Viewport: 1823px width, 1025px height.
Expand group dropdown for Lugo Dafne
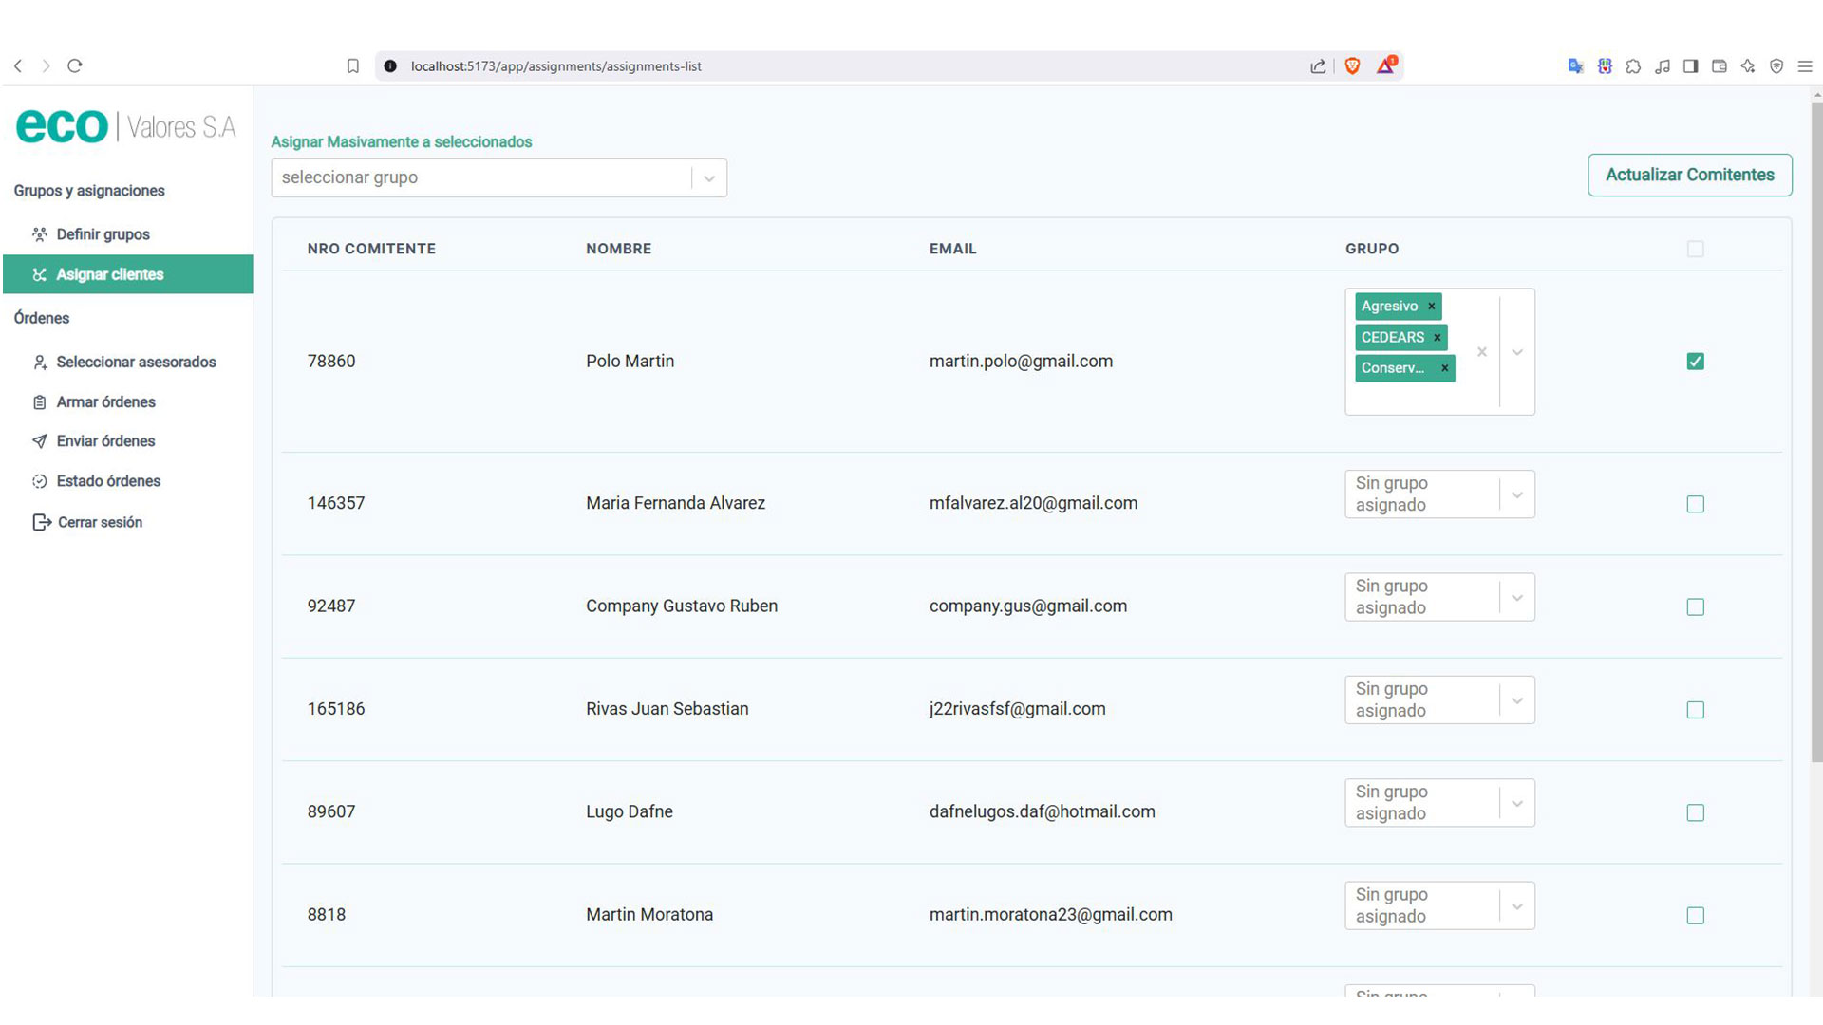pyautogui.click(x=1516, y=804)
